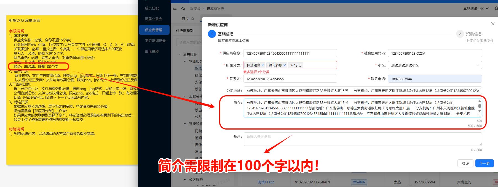
Task: Remove the 绿化养护 category tag
Action: point(285,65)
